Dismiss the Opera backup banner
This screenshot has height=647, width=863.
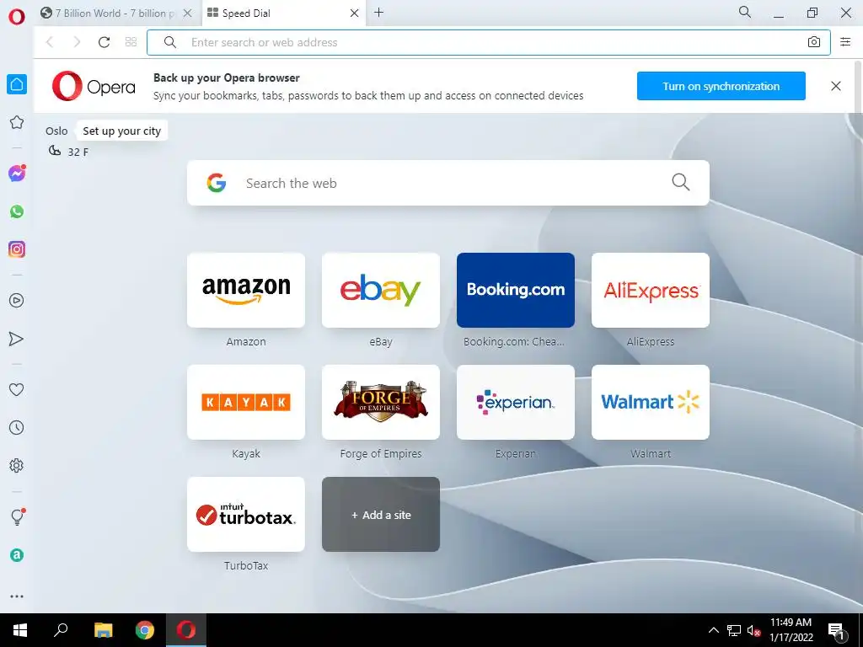836,86
